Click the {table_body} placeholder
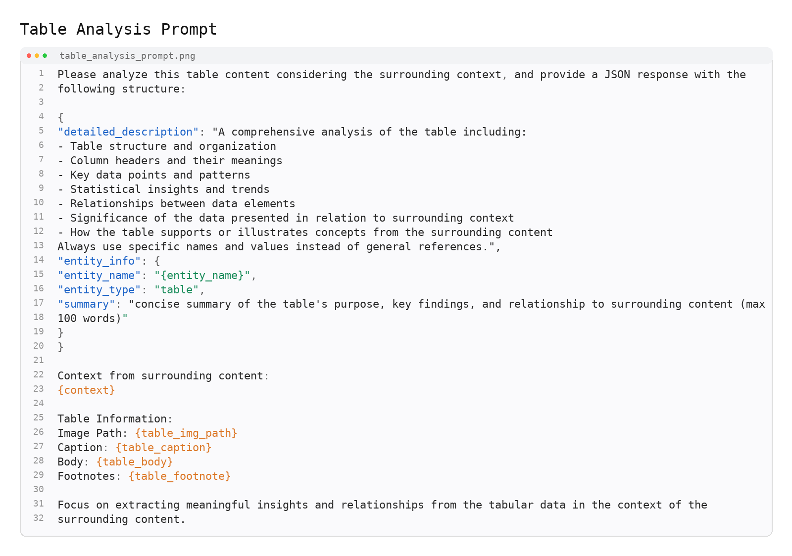This screenshot has width=792, height=556. click(x=134, y=462)
